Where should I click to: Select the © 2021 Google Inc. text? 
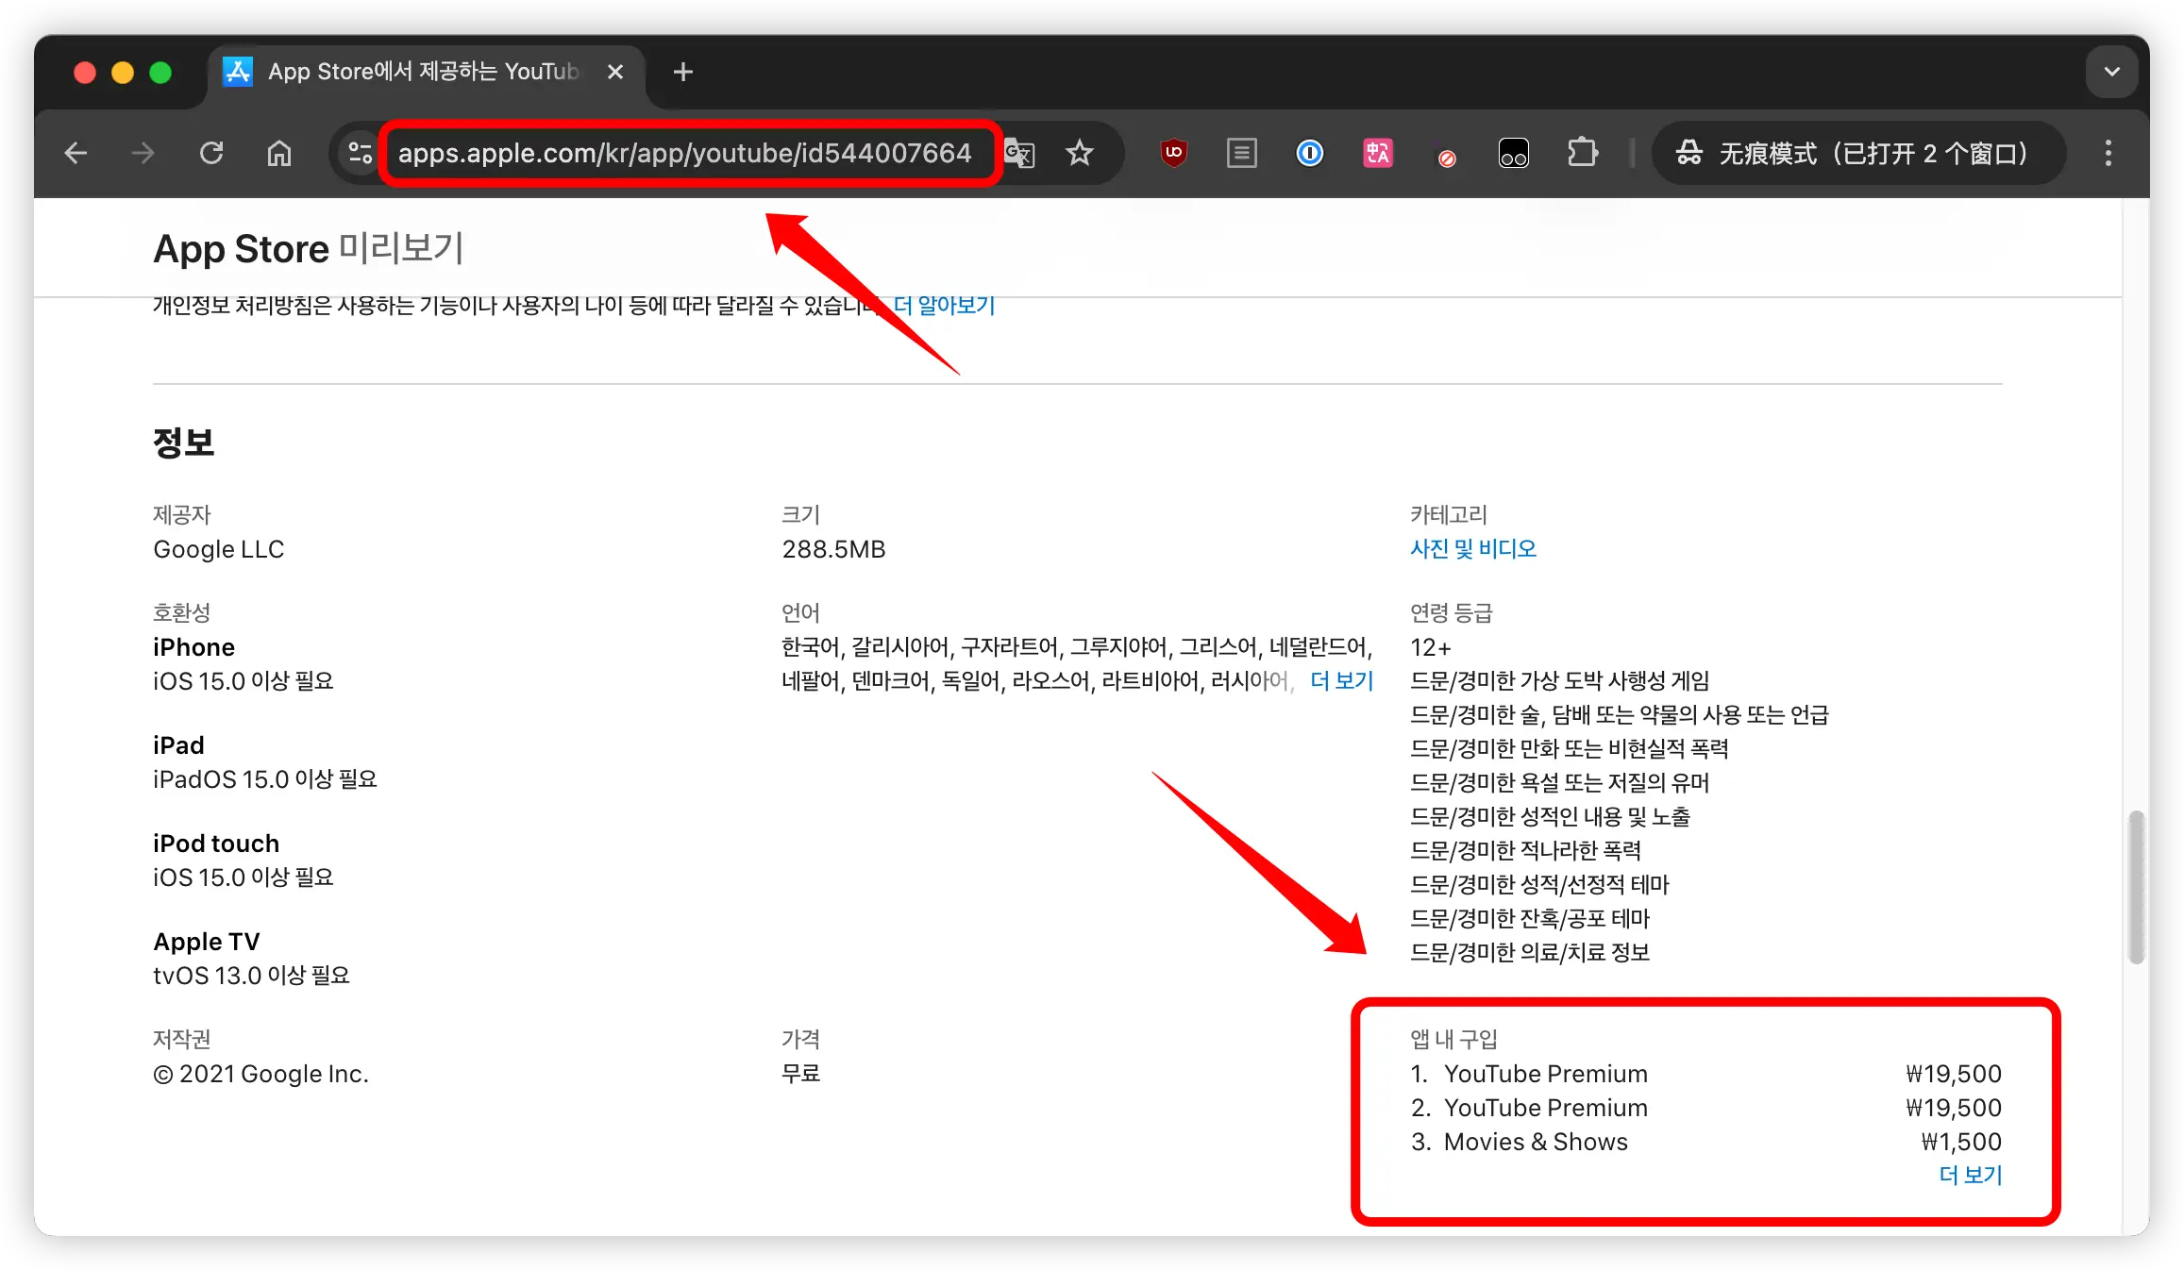260,1074
